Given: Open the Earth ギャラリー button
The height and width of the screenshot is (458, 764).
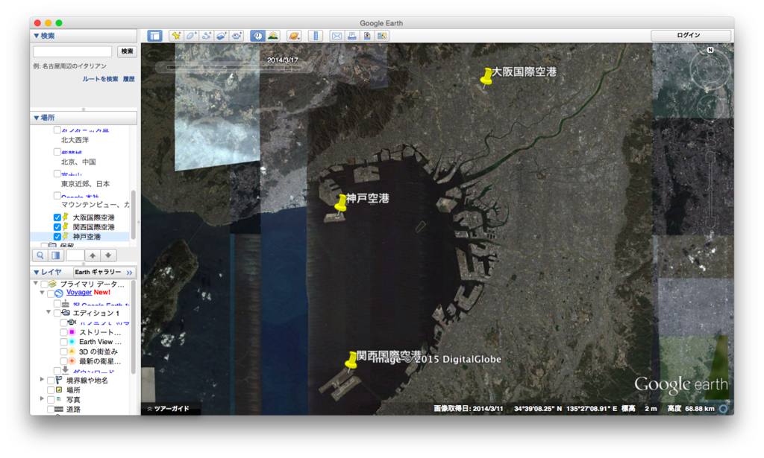Looking at the screenshot, I should [x=104, y=272].
